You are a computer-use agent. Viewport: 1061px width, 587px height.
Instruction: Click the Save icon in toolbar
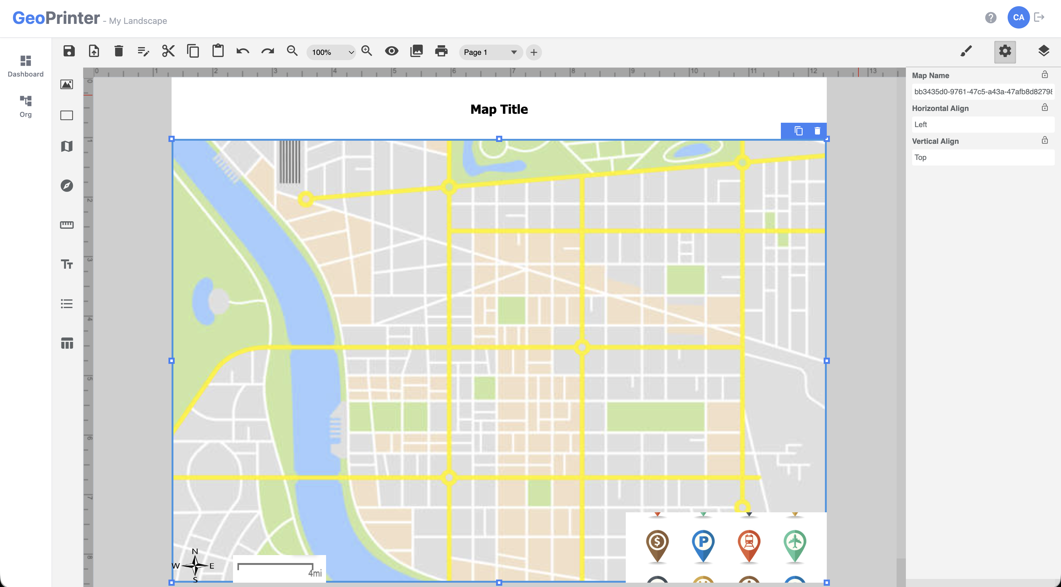(x=69, y=51)
